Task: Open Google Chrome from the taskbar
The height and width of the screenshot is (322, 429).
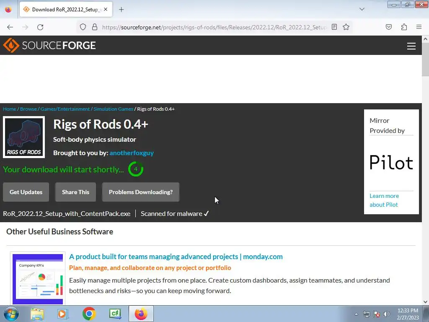Action: (x=89, y=314)
